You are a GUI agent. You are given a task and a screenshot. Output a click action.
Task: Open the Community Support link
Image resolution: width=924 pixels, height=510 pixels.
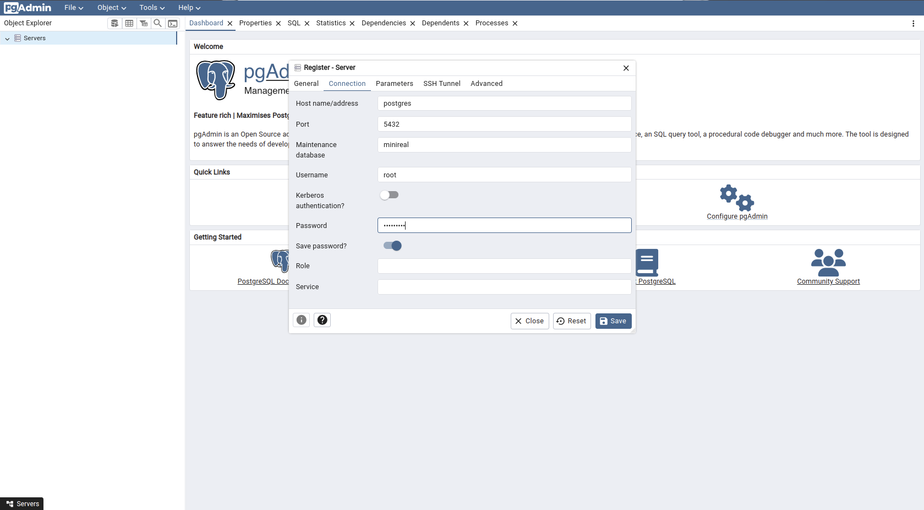(828, 281)
